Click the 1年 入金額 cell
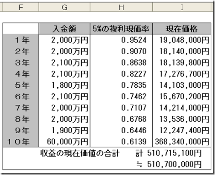This screenshot has height=175, width=215. pos(64,40)
